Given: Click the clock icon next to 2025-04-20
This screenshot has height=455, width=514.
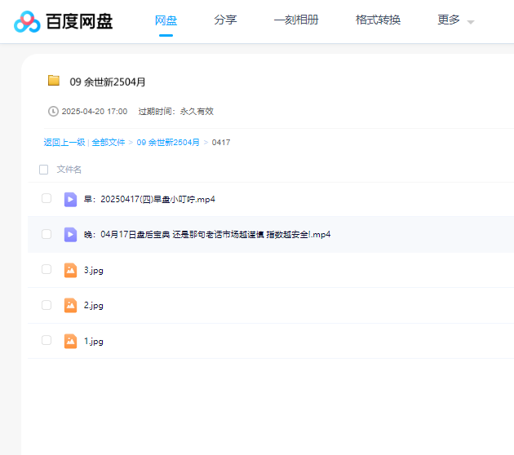Looking at the screenshot, I should [54, 111].
